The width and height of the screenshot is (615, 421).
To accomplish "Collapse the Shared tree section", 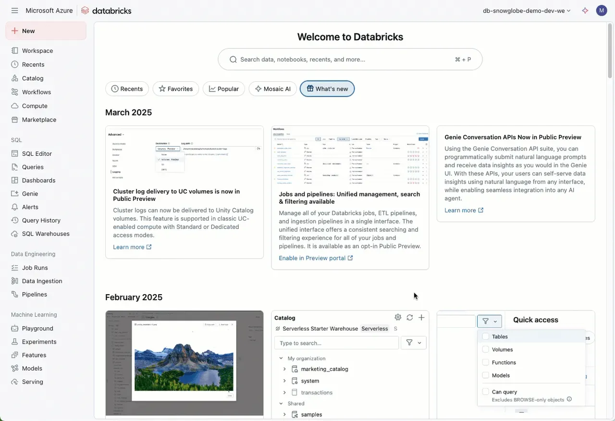I will [x=281, y=403].
